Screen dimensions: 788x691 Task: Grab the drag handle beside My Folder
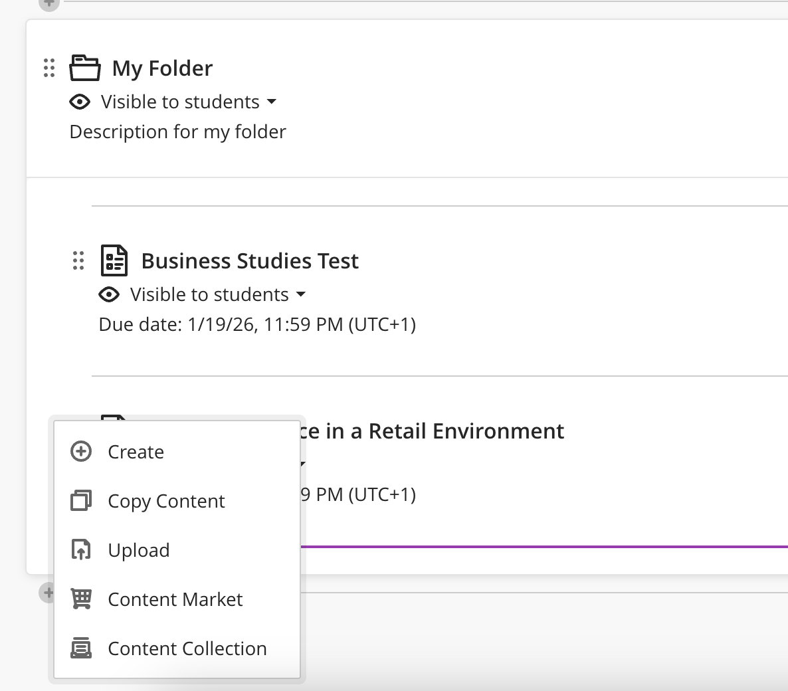click(x=48, y=68)
